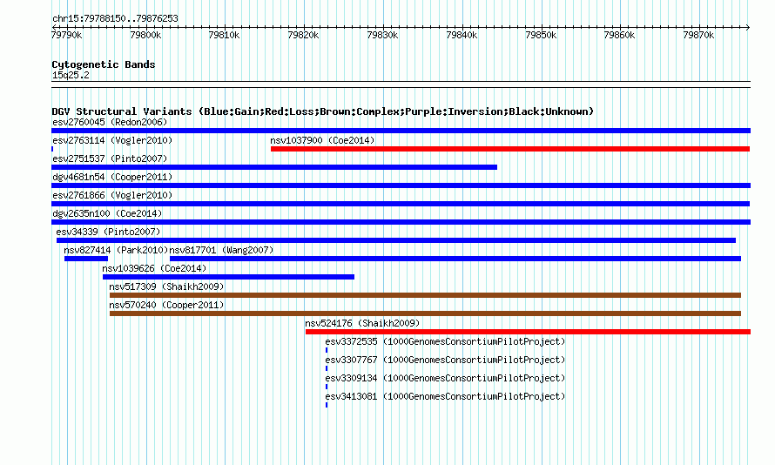Open esv2761866 (Vogler2010) label

tap(112, 195)
